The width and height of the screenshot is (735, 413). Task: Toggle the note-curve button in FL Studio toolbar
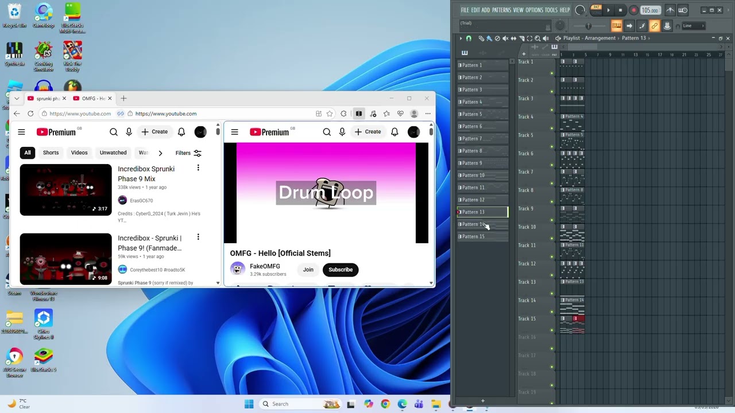pyautogui.click(x=642, y=26)
